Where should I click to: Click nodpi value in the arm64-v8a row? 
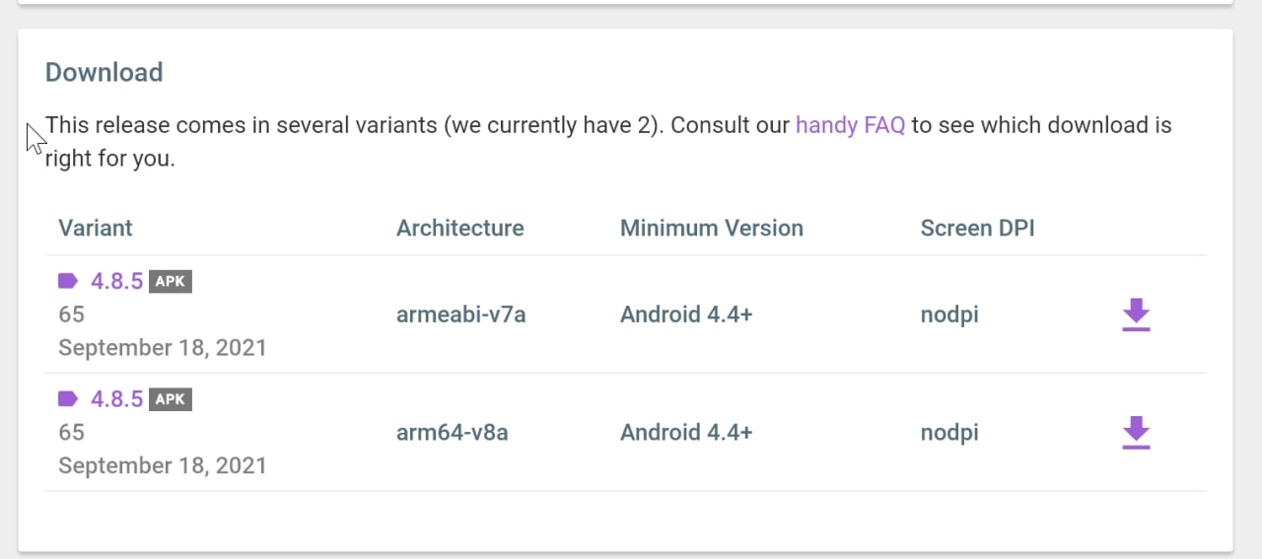point(949,434)
